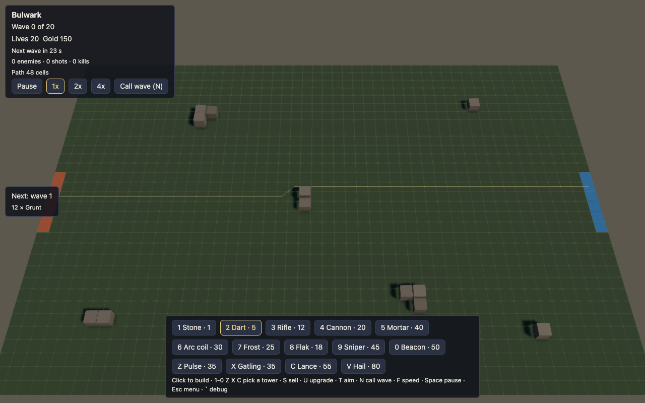This screenshot has width=645, height=403.
Task: Click the 'Next: wave 1' preview label
Action: [32, 196]
